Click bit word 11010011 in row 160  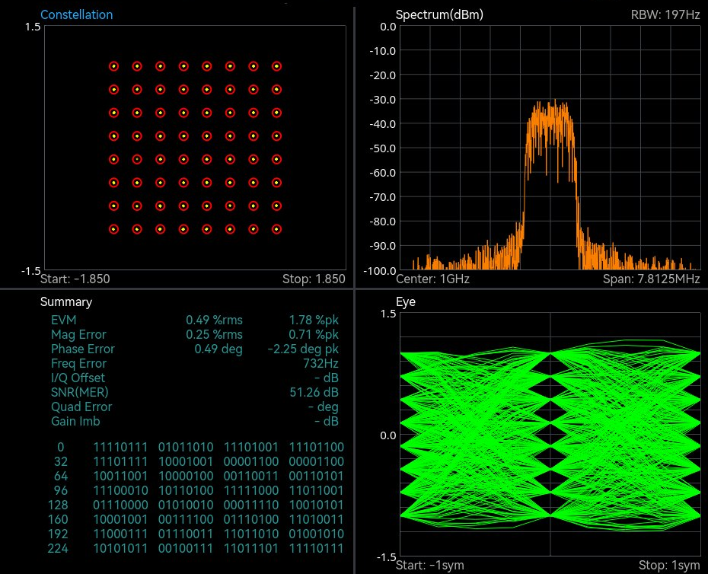317,519
